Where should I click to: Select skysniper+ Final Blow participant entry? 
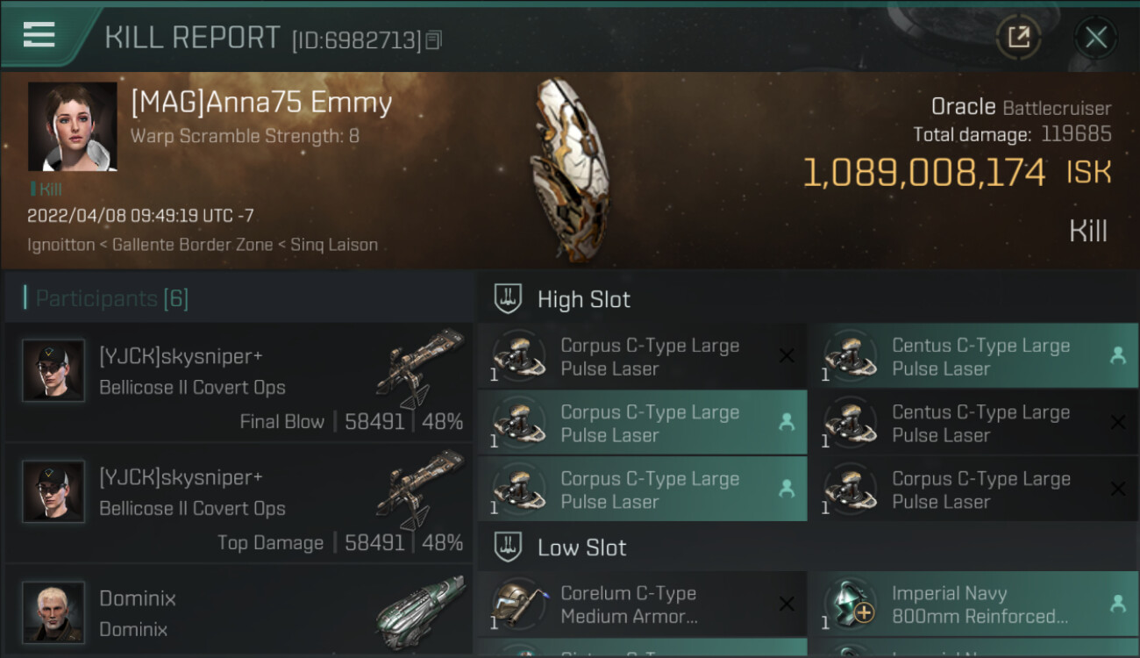tap(239, 383)
